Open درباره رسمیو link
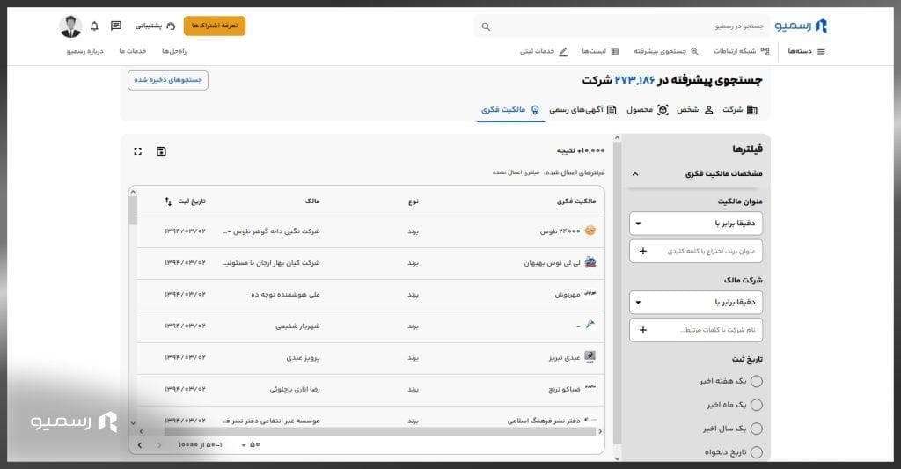This screenshot has height=469, width=901. (85, 52)
